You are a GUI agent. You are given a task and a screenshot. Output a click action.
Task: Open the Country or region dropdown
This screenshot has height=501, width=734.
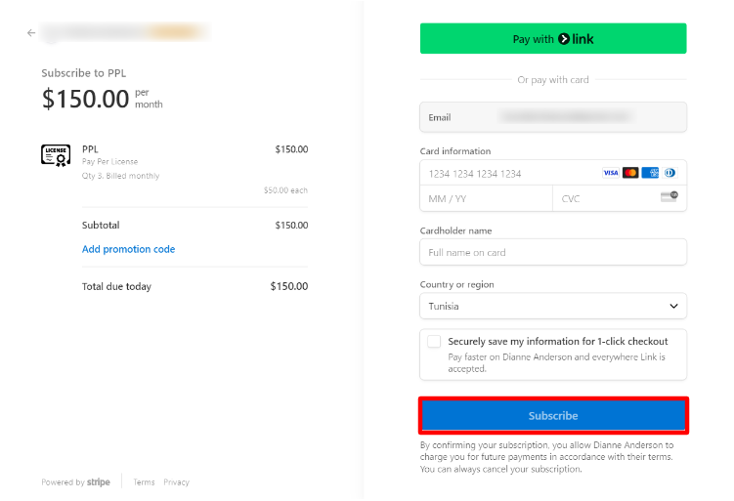[553, 306]
